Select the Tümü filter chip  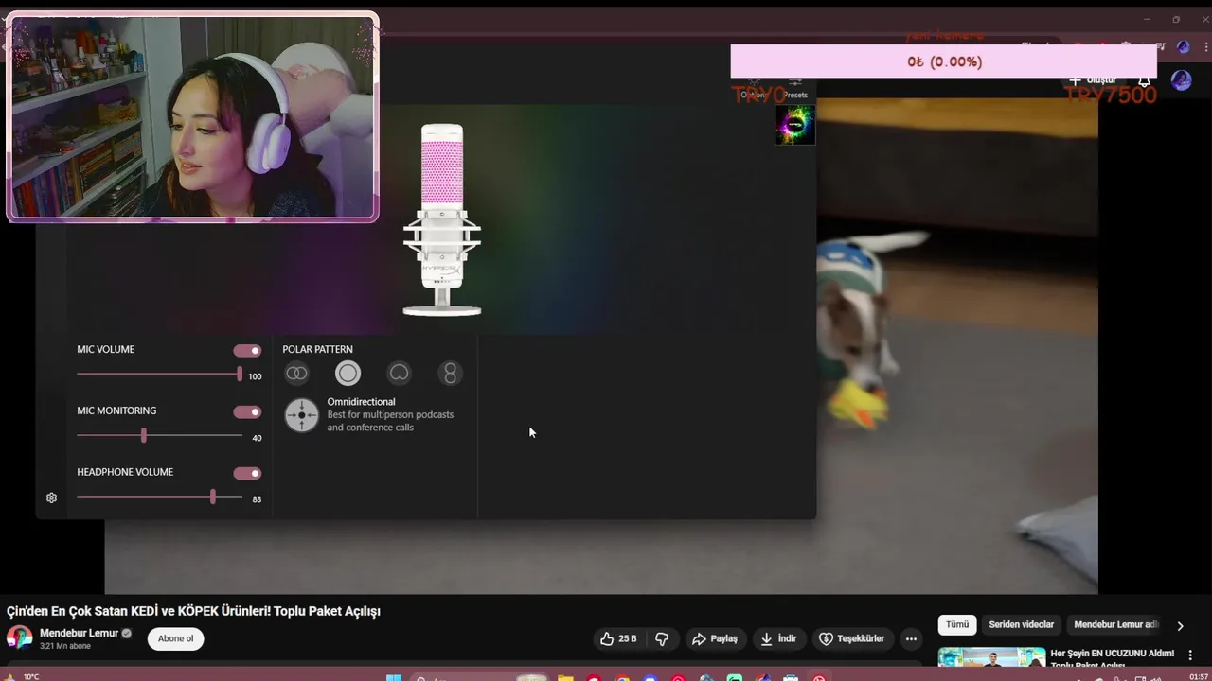click(957, 624)
